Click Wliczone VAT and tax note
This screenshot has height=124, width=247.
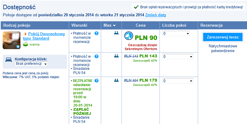click(31, 77)
